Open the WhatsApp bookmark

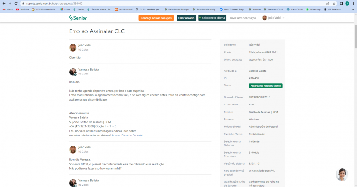[313, 10]
